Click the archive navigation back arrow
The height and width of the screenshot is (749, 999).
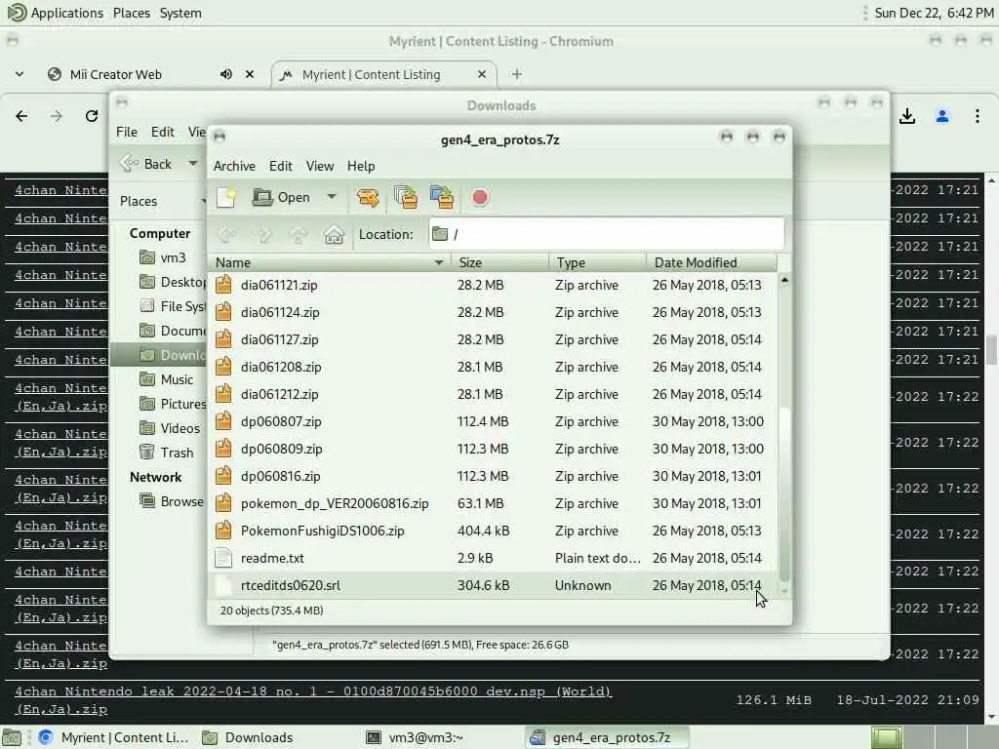coord(227,234)
